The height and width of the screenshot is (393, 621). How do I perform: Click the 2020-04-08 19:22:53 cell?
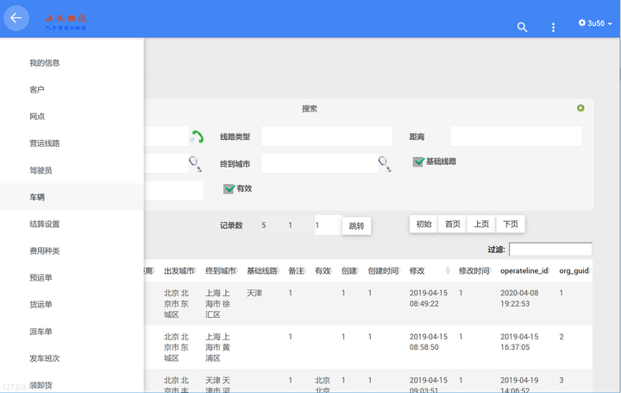(519, 298)
